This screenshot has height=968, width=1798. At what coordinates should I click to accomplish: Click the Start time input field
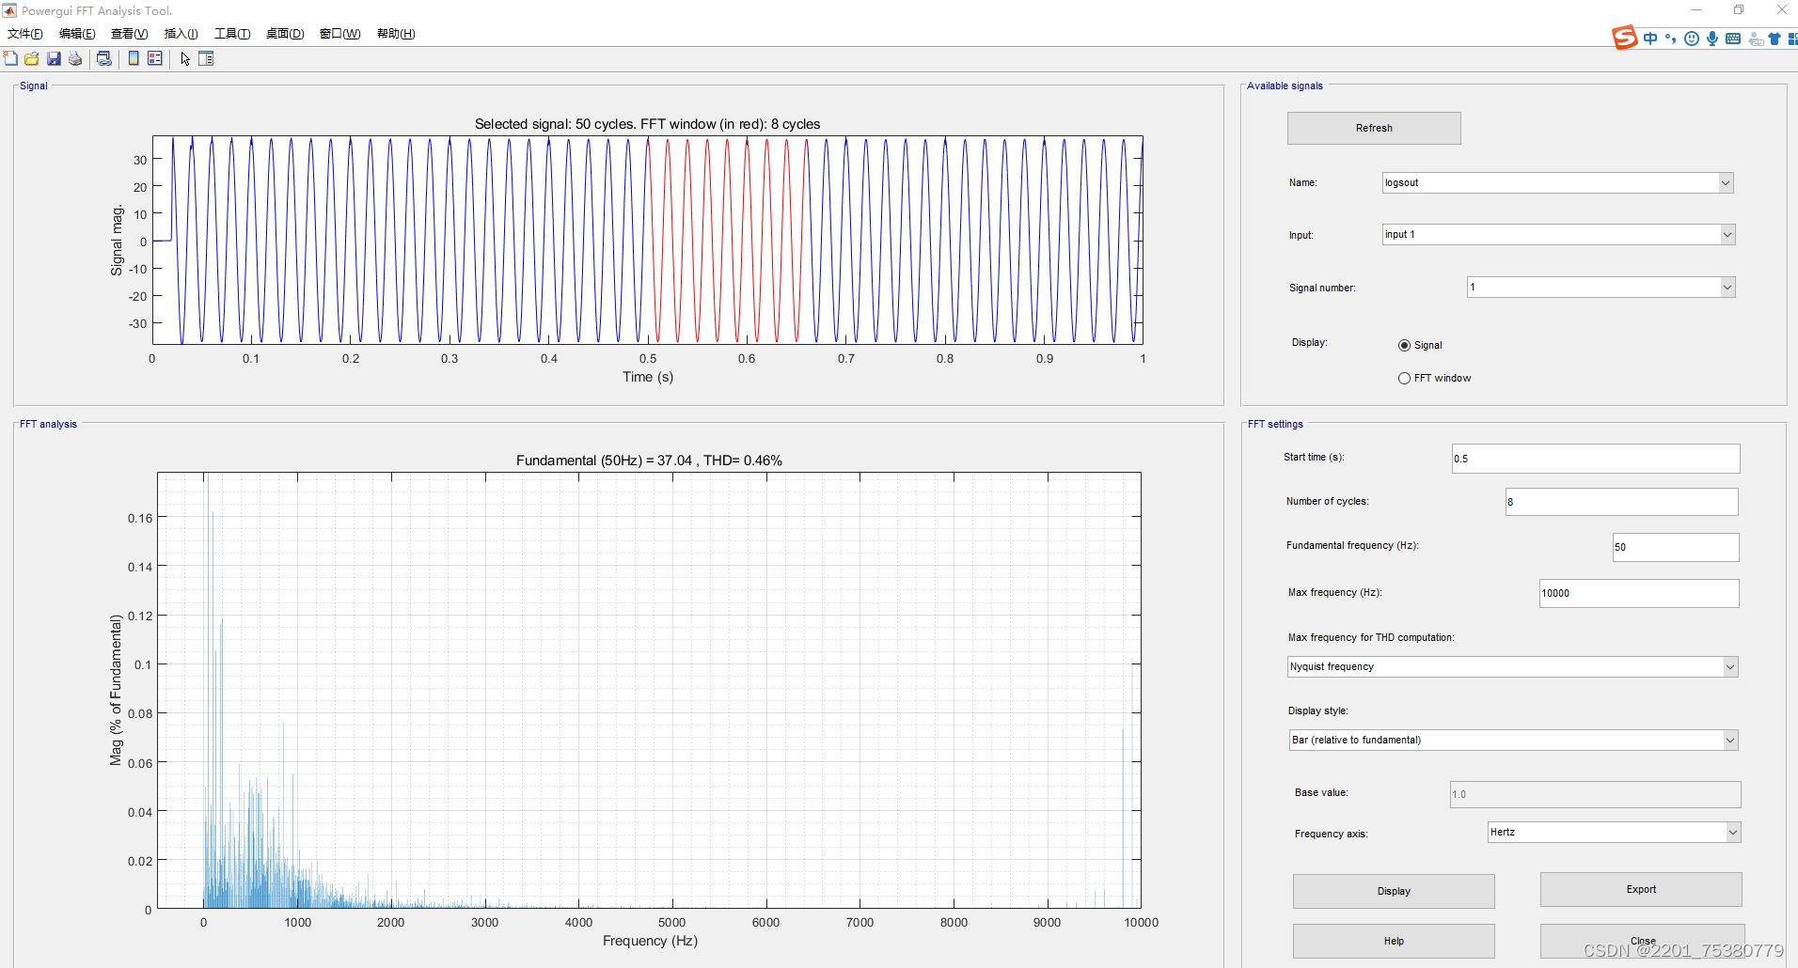pos(1596,459)
